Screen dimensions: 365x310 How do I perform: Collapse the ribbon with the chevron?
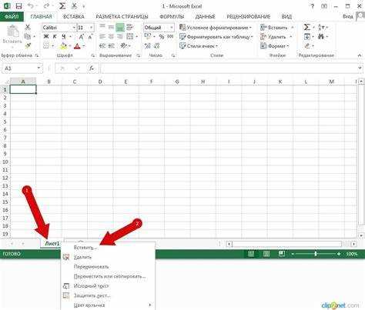[360, 55]
